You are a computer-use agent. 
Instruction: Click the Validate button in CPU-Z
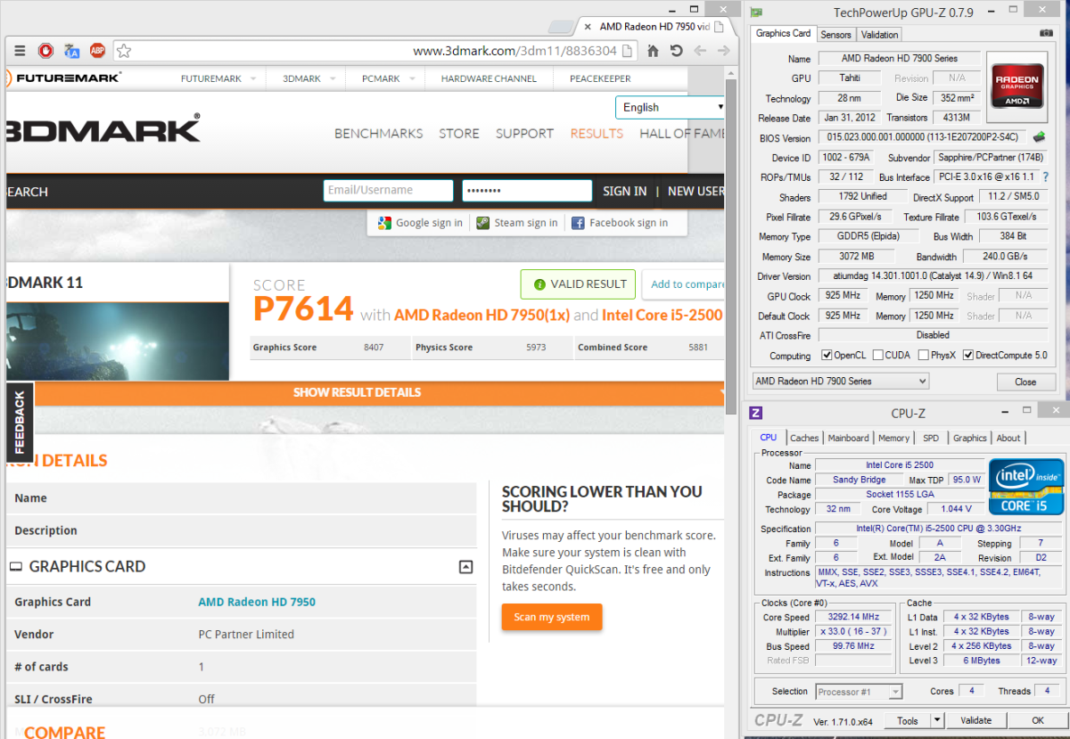[x=976, y=720]
